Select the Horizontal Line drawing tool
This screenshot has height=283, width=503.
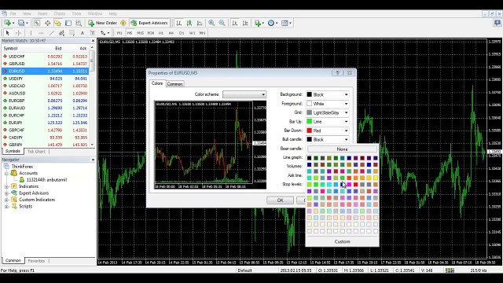[x=41, y=33]
